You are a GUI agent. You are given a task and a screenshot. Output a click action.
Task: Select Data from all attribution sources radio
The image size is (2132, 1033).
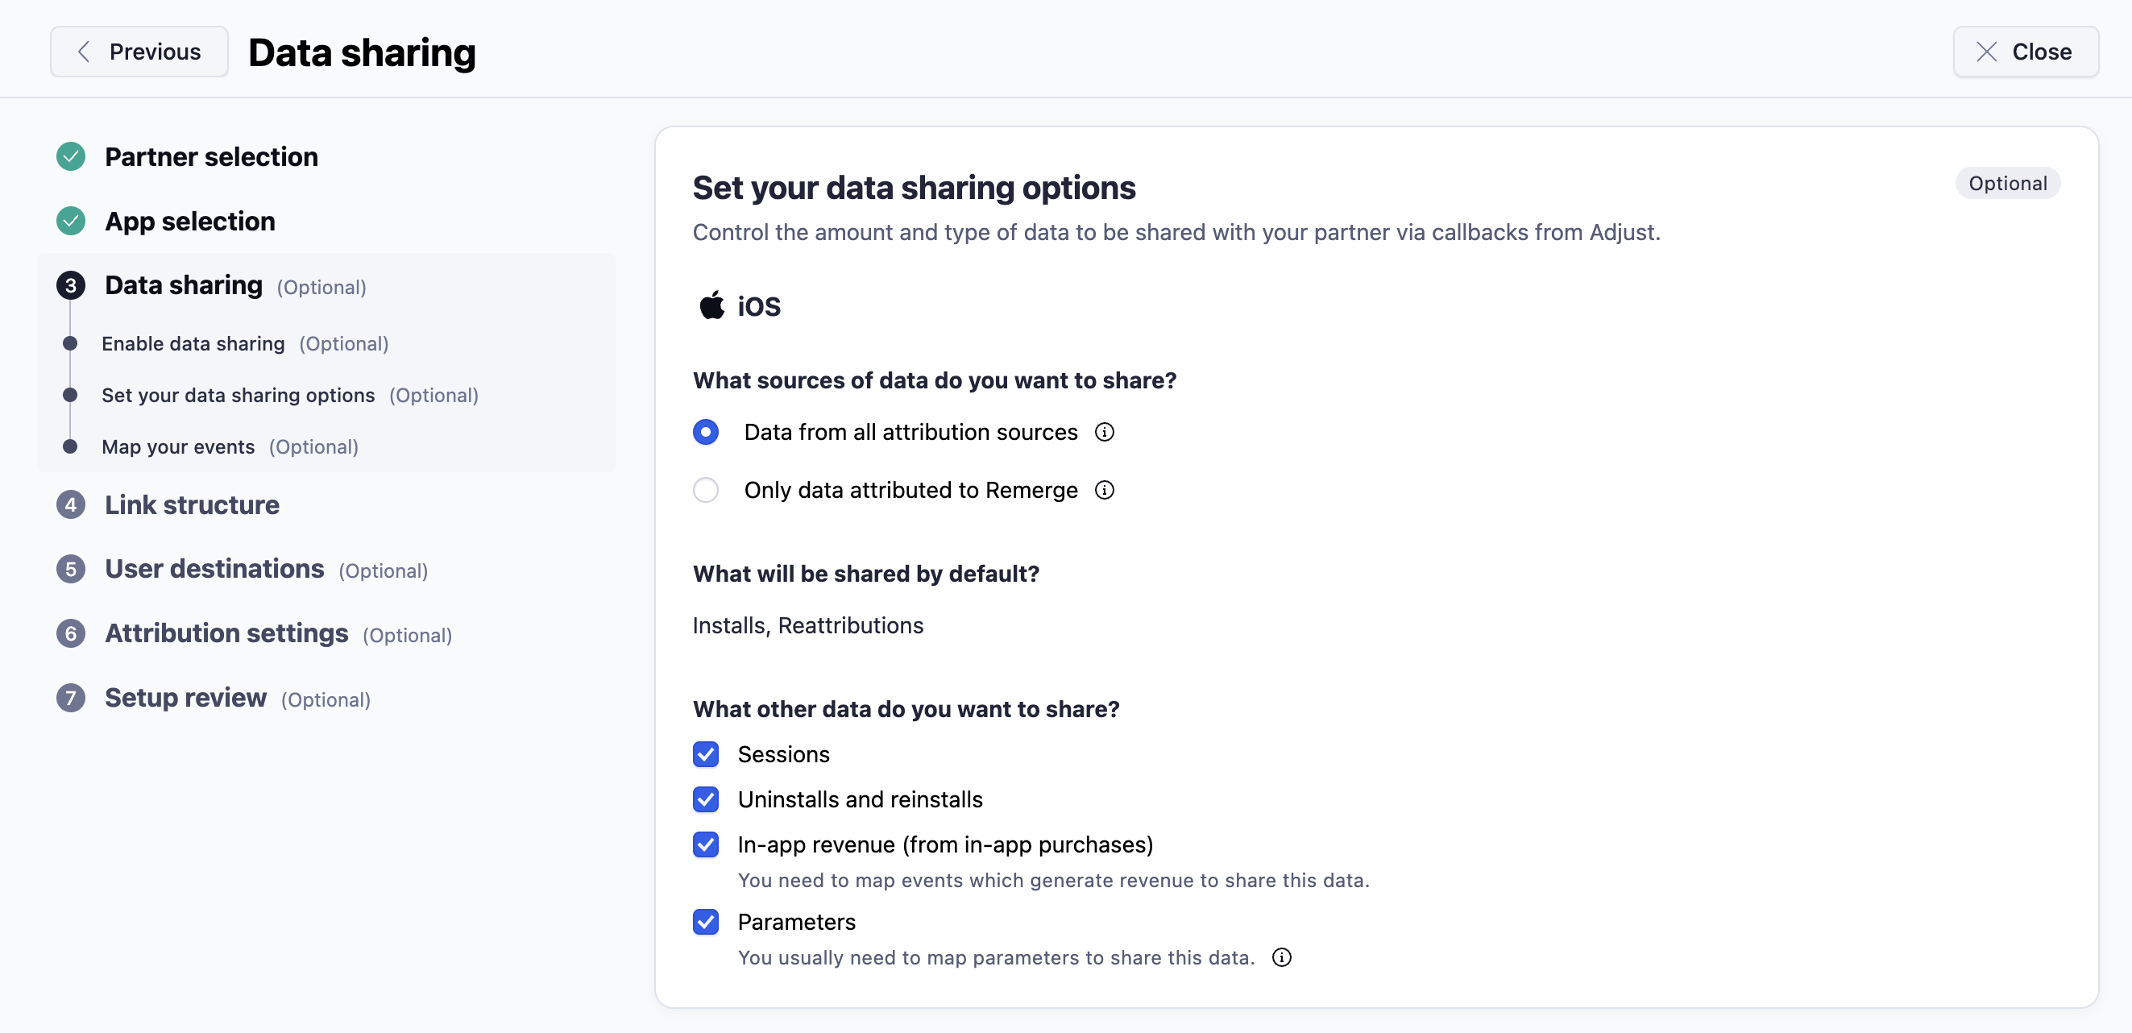pos(705,432)
